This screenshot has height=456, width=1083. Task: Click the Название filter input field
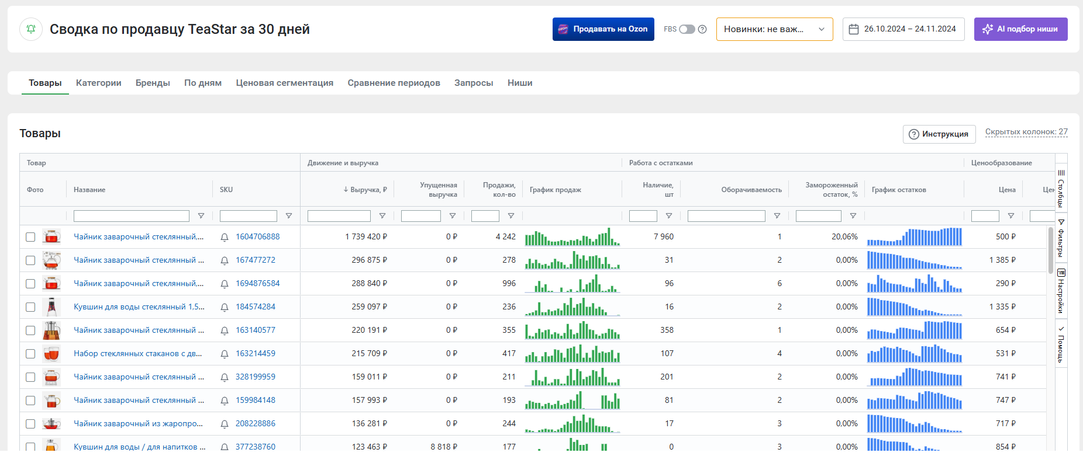point(132,216)
